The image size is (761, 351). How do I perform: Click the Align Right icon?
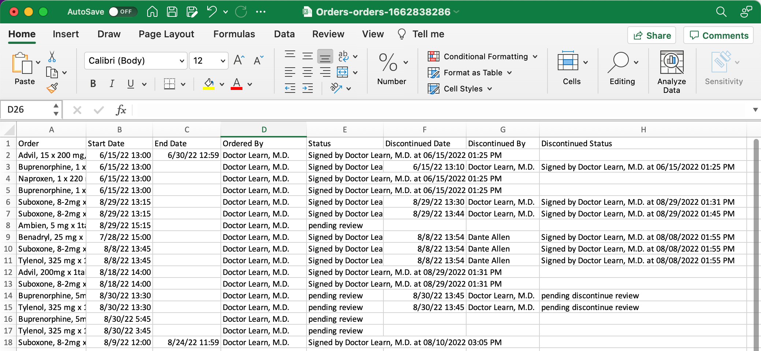tap(325, 72)
